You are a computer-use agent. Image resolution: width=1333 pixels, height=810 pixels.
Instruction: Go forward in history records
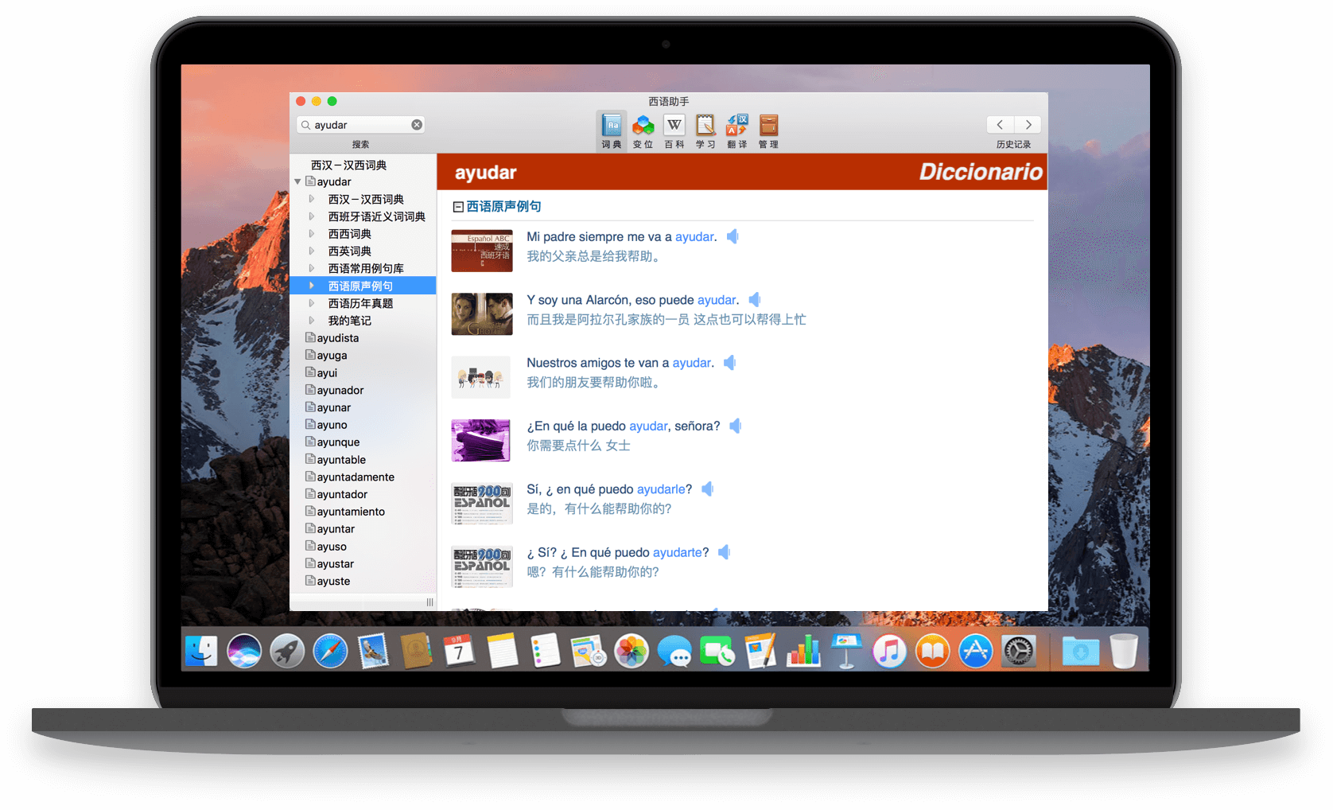pyautogui.click(x=1028, y=125)
